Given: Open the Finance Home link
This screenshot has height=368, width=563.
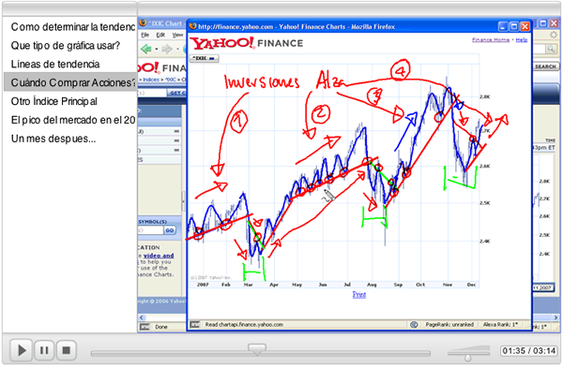Looking at the screenshot, I should [x=491, y=39].
